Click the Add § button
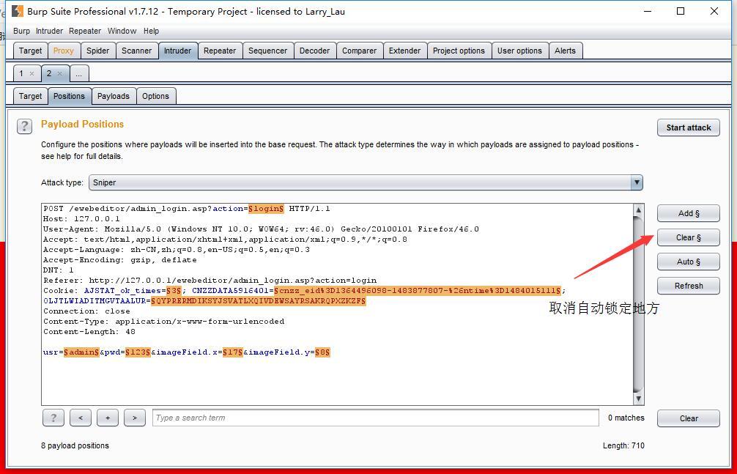Screen dimensions: 737x474 [688, 213]
